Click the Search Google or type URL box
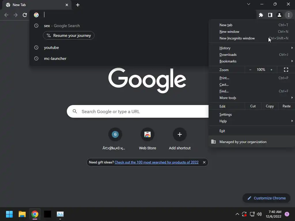 pyautogui.click(x=138, y=111)
